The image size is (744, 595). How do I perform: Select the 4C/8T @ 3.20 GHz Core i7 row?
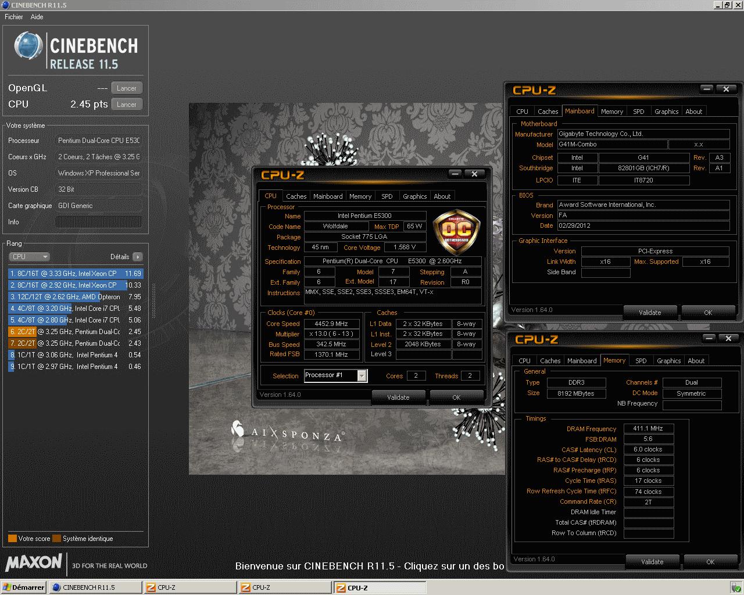tap(76, 308)
